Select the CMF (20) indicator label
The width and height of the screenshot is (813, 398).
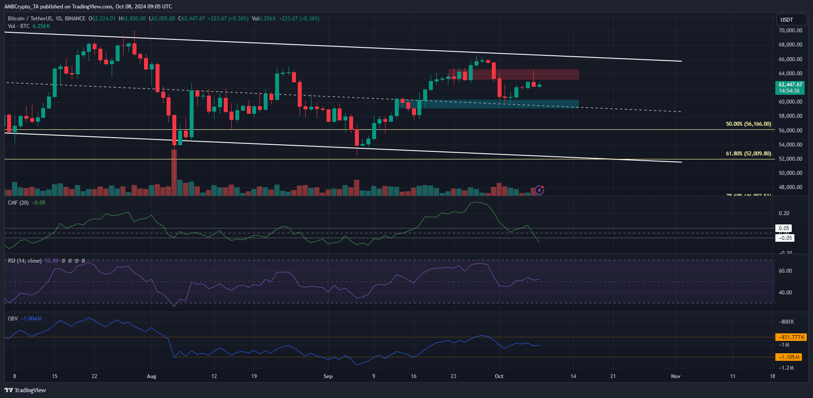click(18, 203)
